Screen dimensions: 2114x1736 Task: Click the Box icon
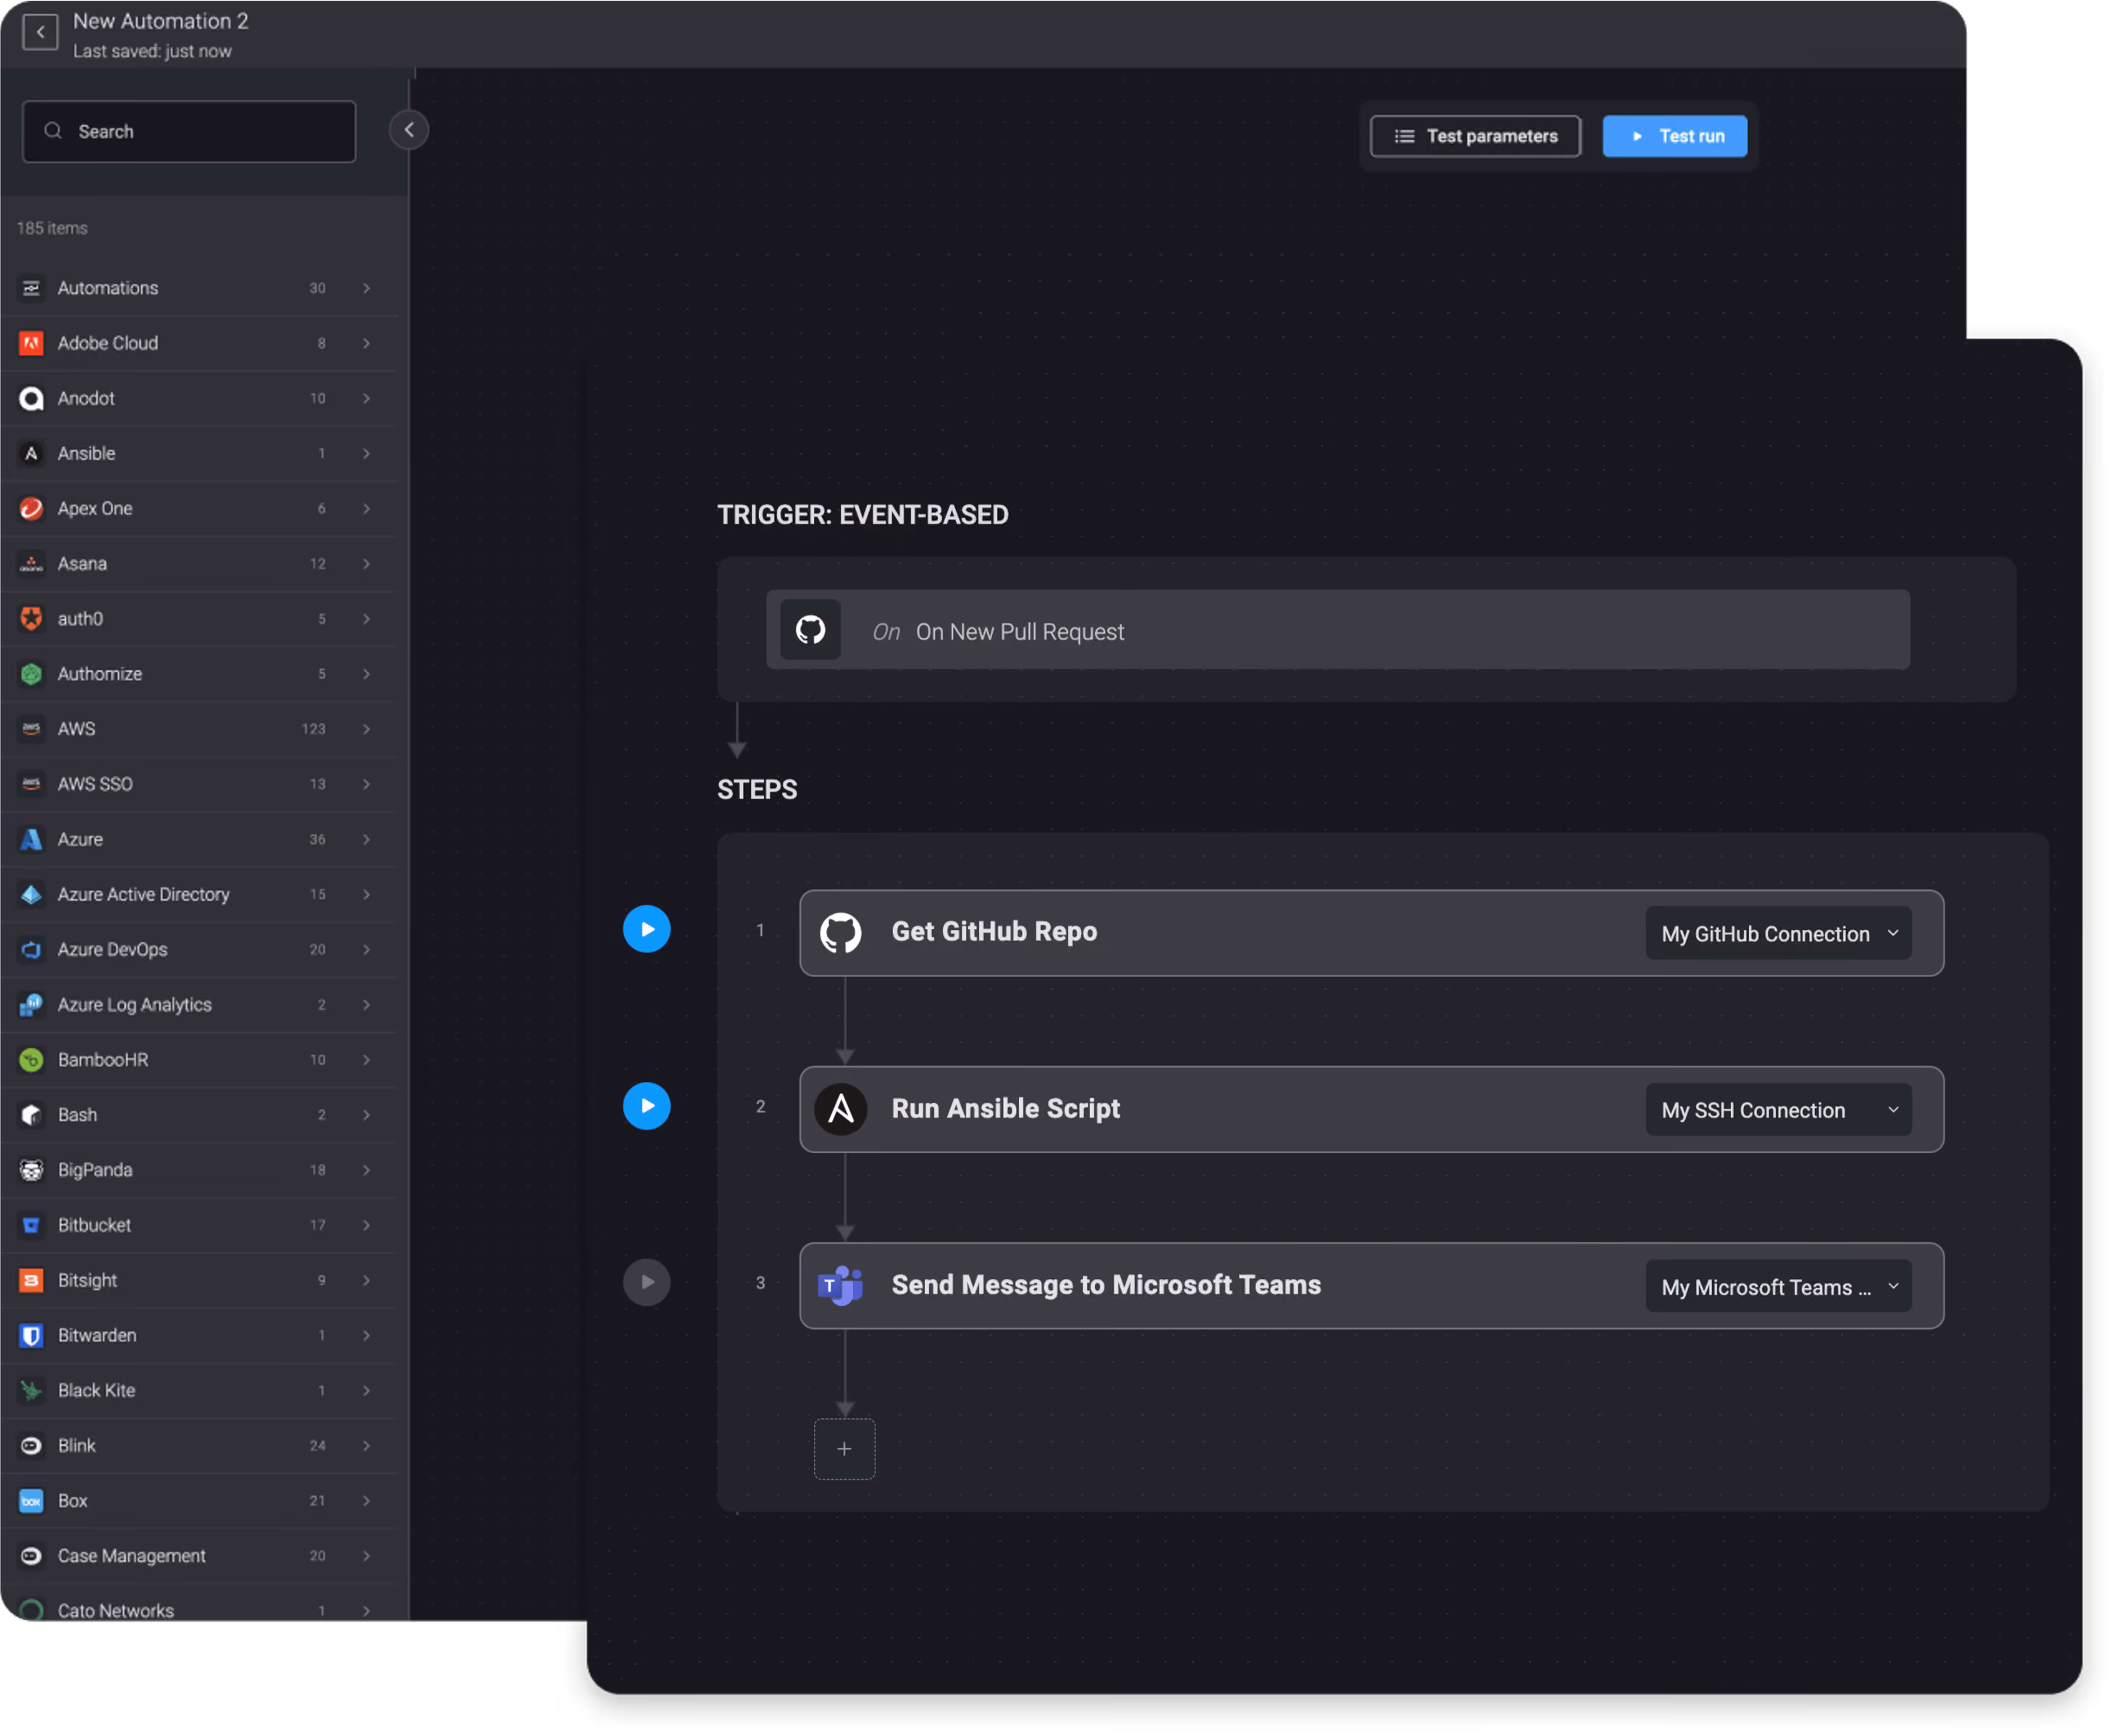31,1501
